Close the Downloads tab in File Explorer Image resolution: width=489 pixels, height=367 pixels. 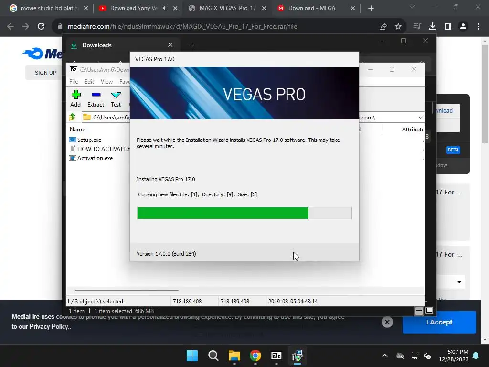click(170, 45)
